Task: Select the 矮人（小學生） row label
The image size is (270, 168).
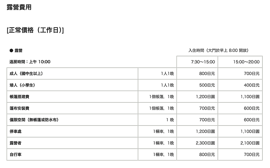Action: [x=22, y=85]
